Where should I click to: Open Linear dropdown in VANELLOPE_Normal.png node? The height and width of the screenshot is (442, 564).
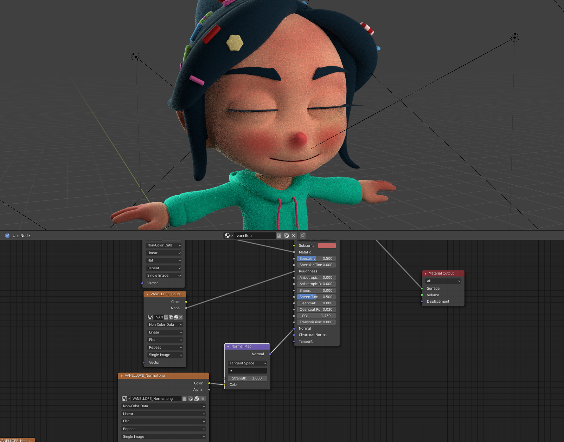click(164, 414)
